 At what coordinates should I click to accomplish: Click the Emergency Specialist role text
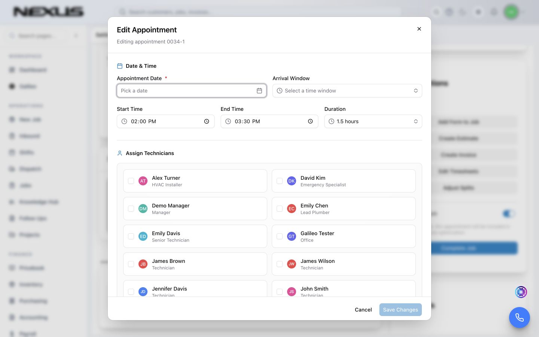tap(323, 185)
